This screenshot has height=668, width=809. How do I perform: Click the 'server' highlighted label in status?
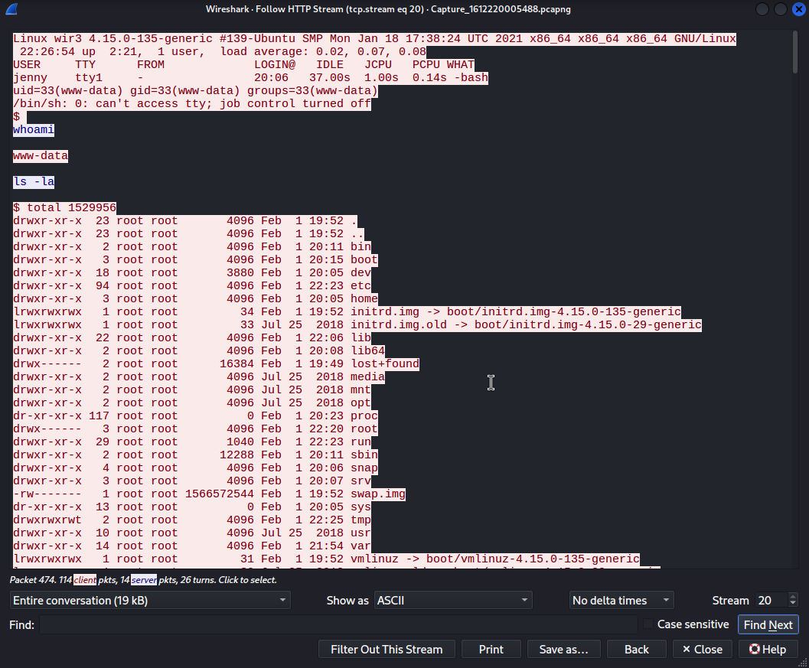(144, 580)
